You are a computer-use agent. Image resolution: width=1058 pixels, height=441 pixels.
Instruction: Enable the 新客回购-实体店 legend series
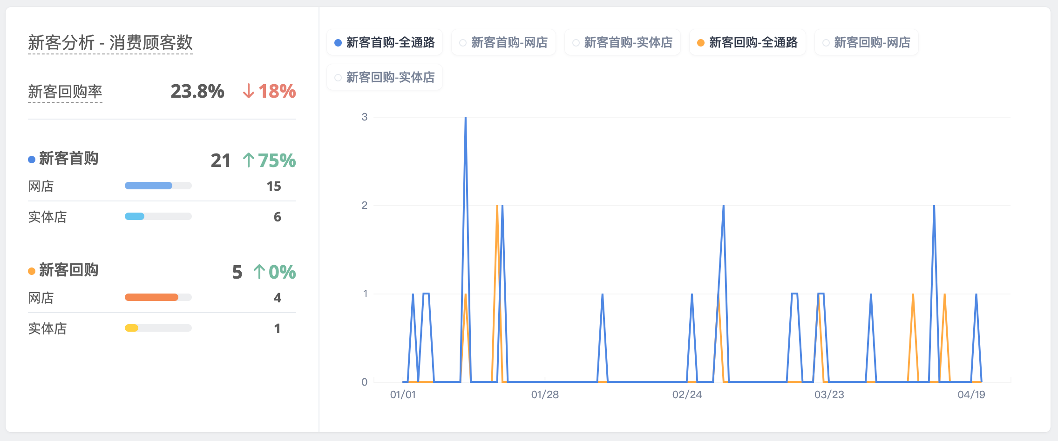pos(385,77)
